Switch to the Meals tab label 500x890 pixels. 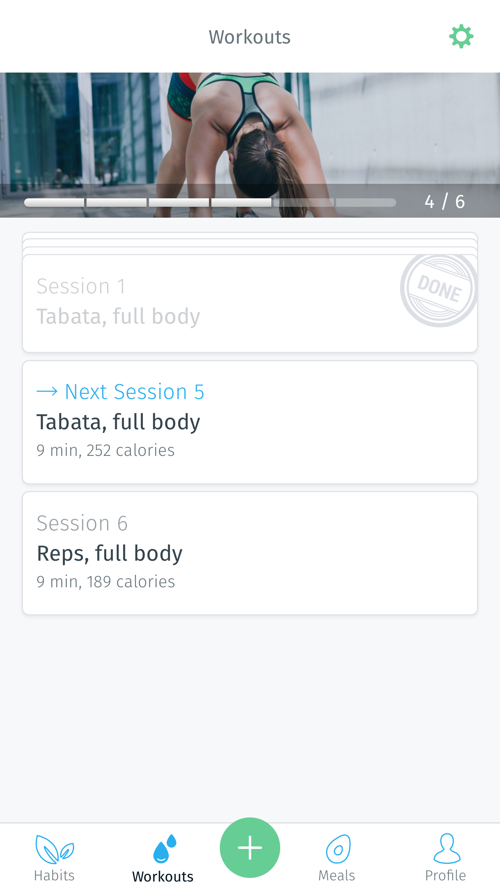pos(337,875)
